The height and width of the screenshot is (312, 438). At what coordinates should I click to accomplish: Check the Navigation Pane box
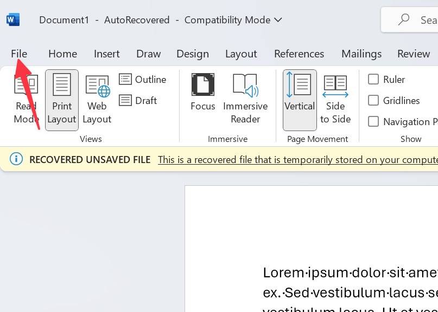[373, 122]
